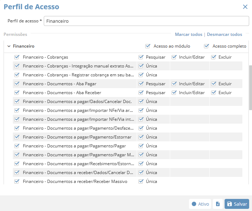
Task: Toggle Única for Pagamento/Pagar row
Action: [x=141, y=146]
